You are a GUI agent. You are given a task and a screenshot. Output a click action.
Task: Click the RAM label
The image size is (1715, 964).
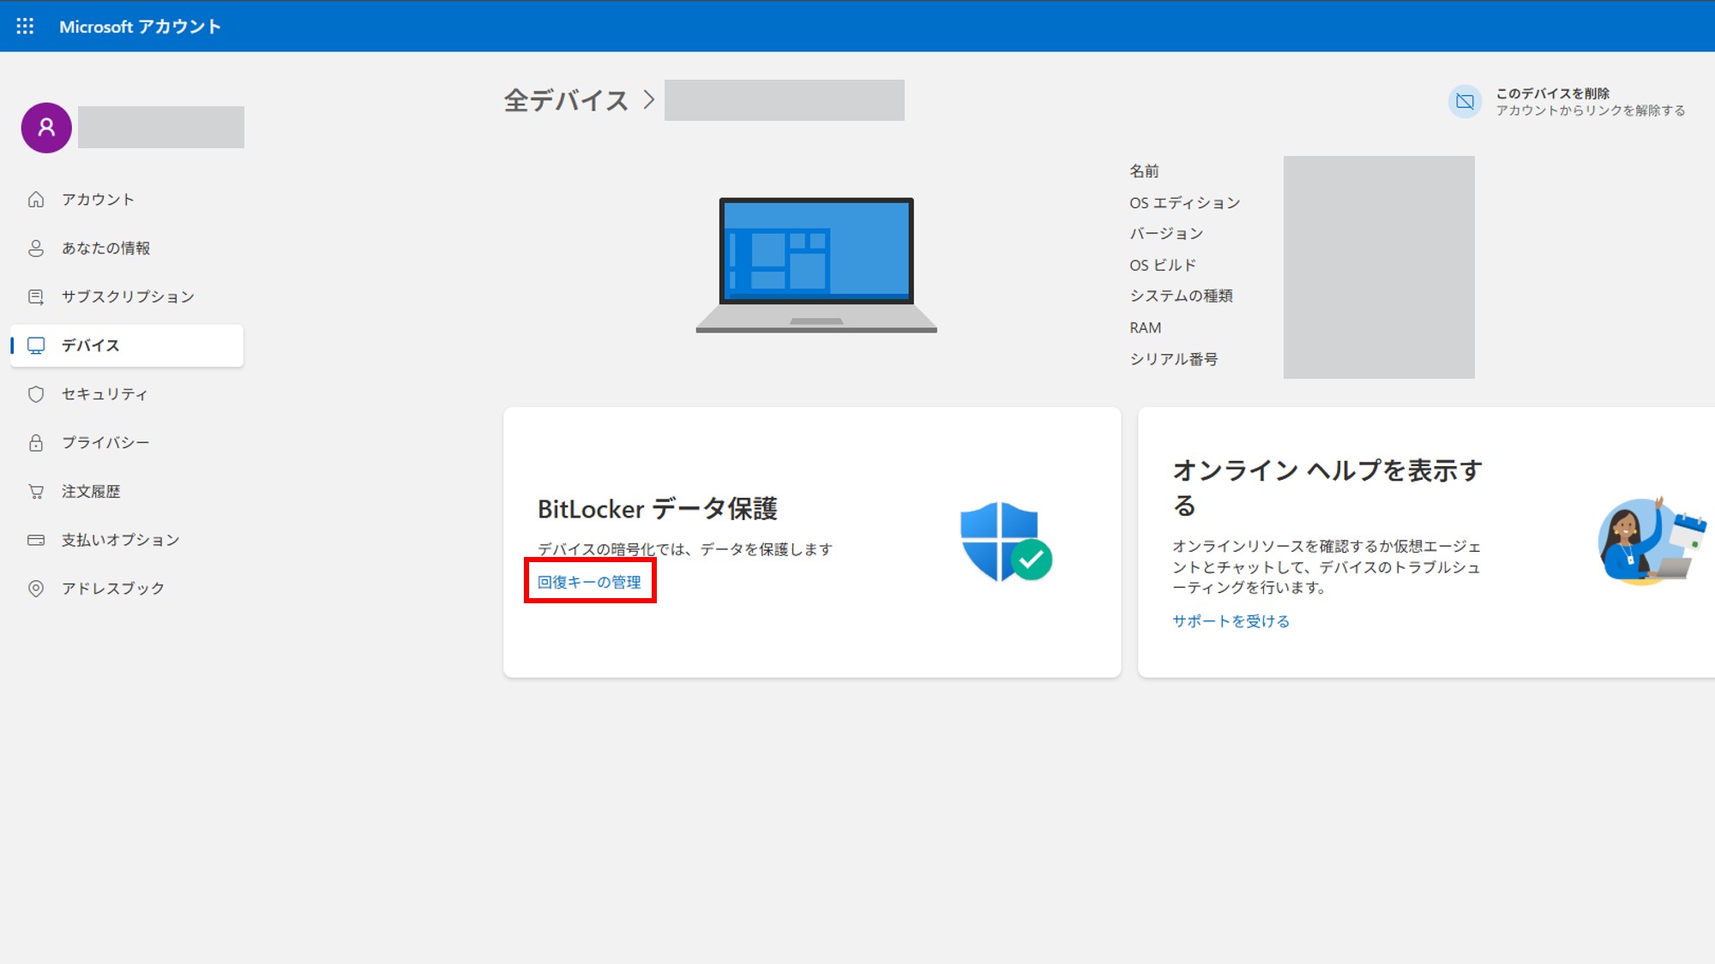(1146, 328)
